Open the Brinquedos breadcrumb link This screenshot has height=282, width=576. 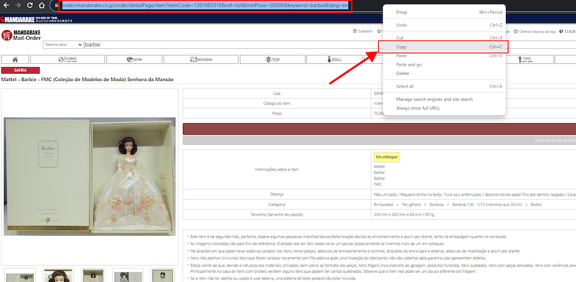pyautogui.click(x=384, y=205)
